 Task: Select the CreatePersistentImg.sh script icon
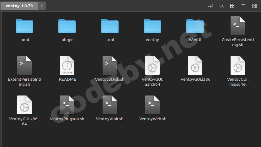pos(238,26)
